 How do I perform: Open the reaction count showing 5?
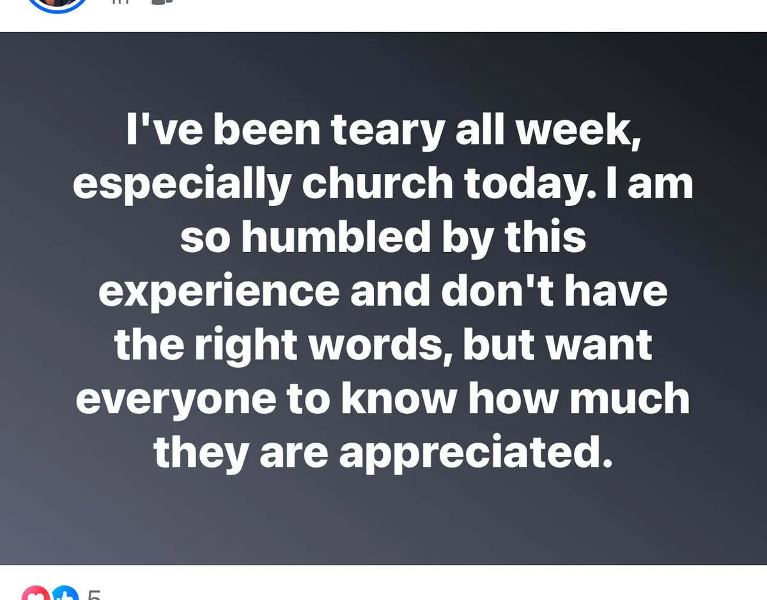[93, 595]
